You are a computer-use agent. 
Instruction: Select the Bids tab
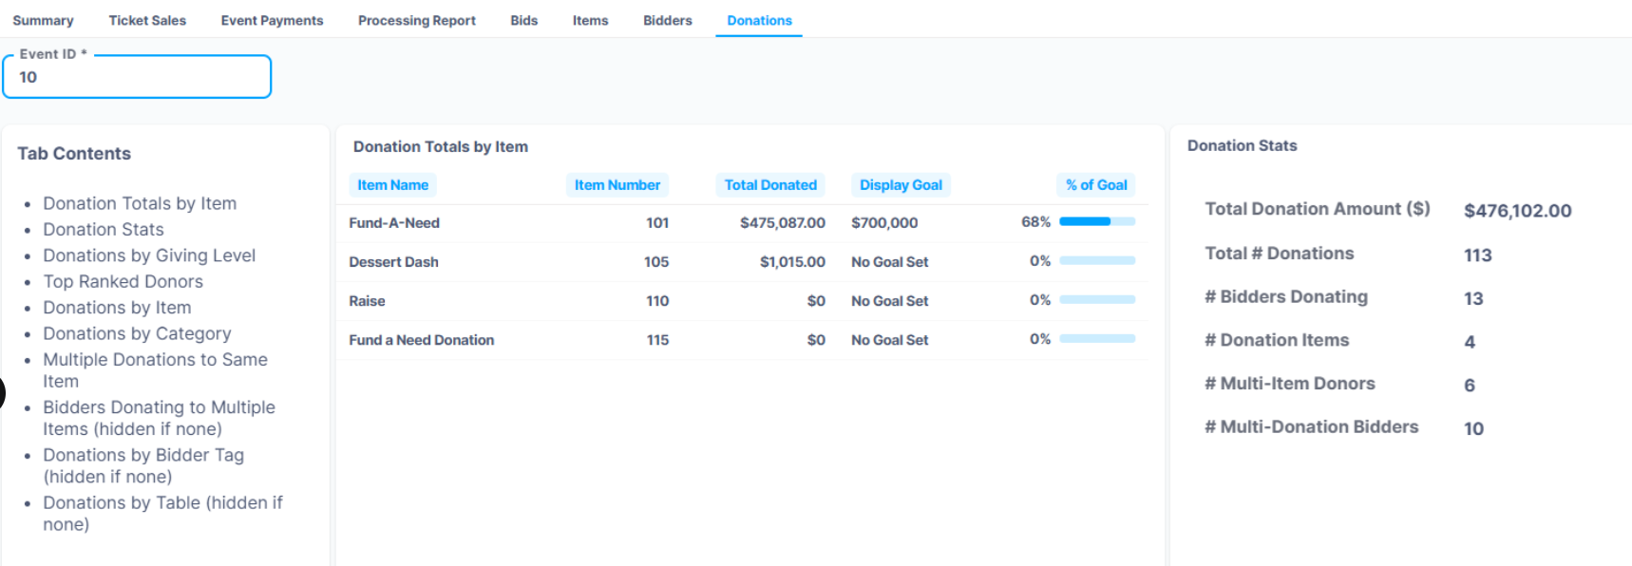tap(523, 20)
